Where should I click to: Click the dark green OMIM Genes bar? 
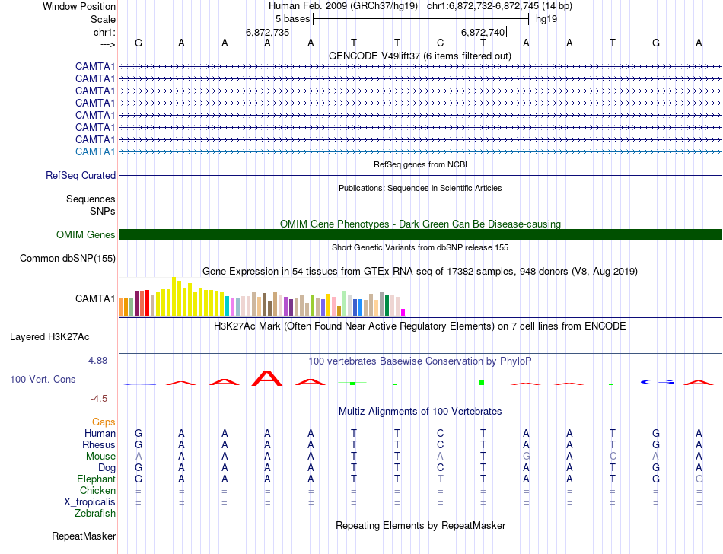point(420,234)
